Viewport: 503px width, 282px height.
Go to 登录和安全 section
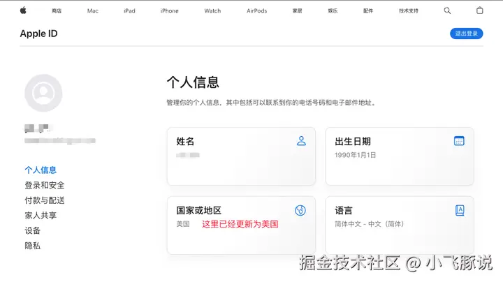tap(45, 185)
